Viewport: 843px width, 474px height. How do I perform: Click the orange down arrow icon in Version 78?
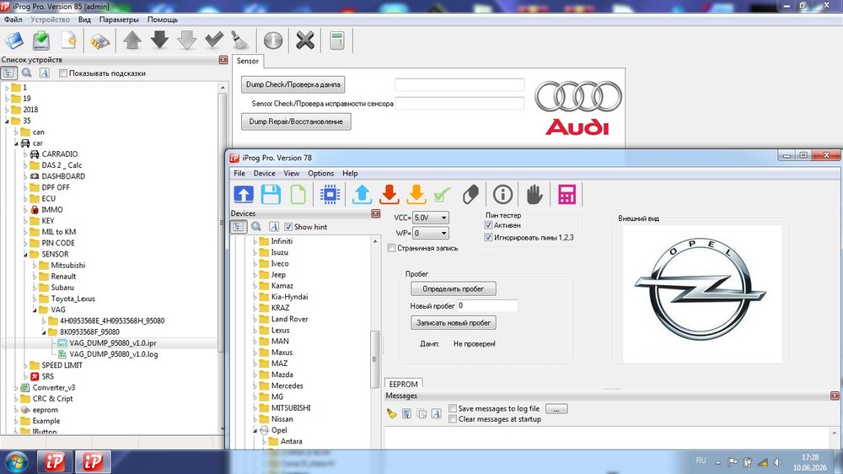[416, 195]
